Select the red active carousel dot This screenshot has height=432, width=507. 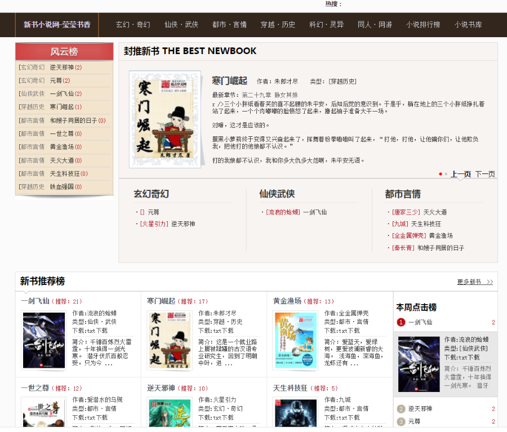(x=441, y=174)
